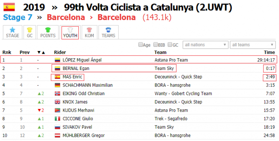Click the Time column header
The image size is (279, 141).
click(x=269, y=52)
